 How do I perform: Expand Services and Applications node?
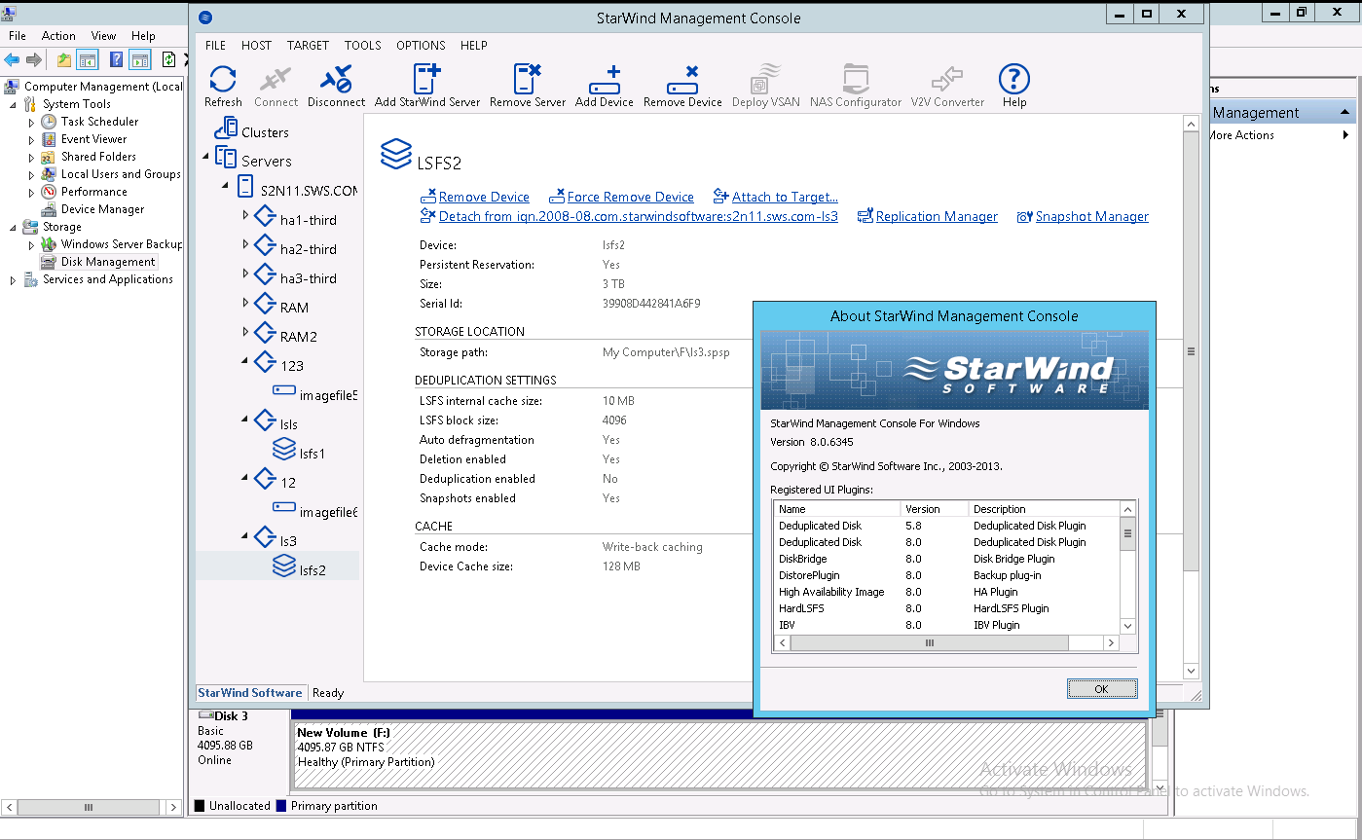[13, 280]
